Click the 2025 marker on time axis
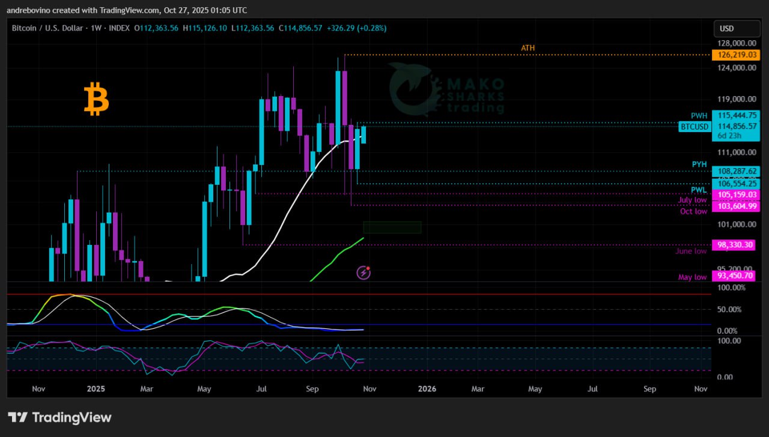Viewport: 769px width, 437px height. 96,389
